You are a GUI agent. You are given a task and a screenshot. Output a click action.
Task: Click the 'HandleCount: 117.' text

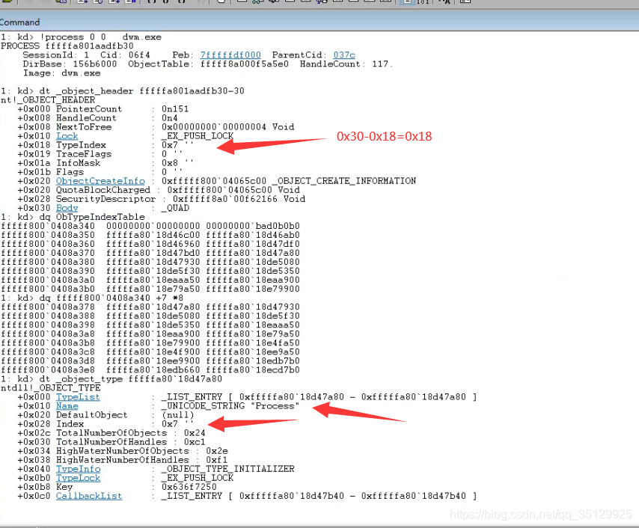pos(346,64)
